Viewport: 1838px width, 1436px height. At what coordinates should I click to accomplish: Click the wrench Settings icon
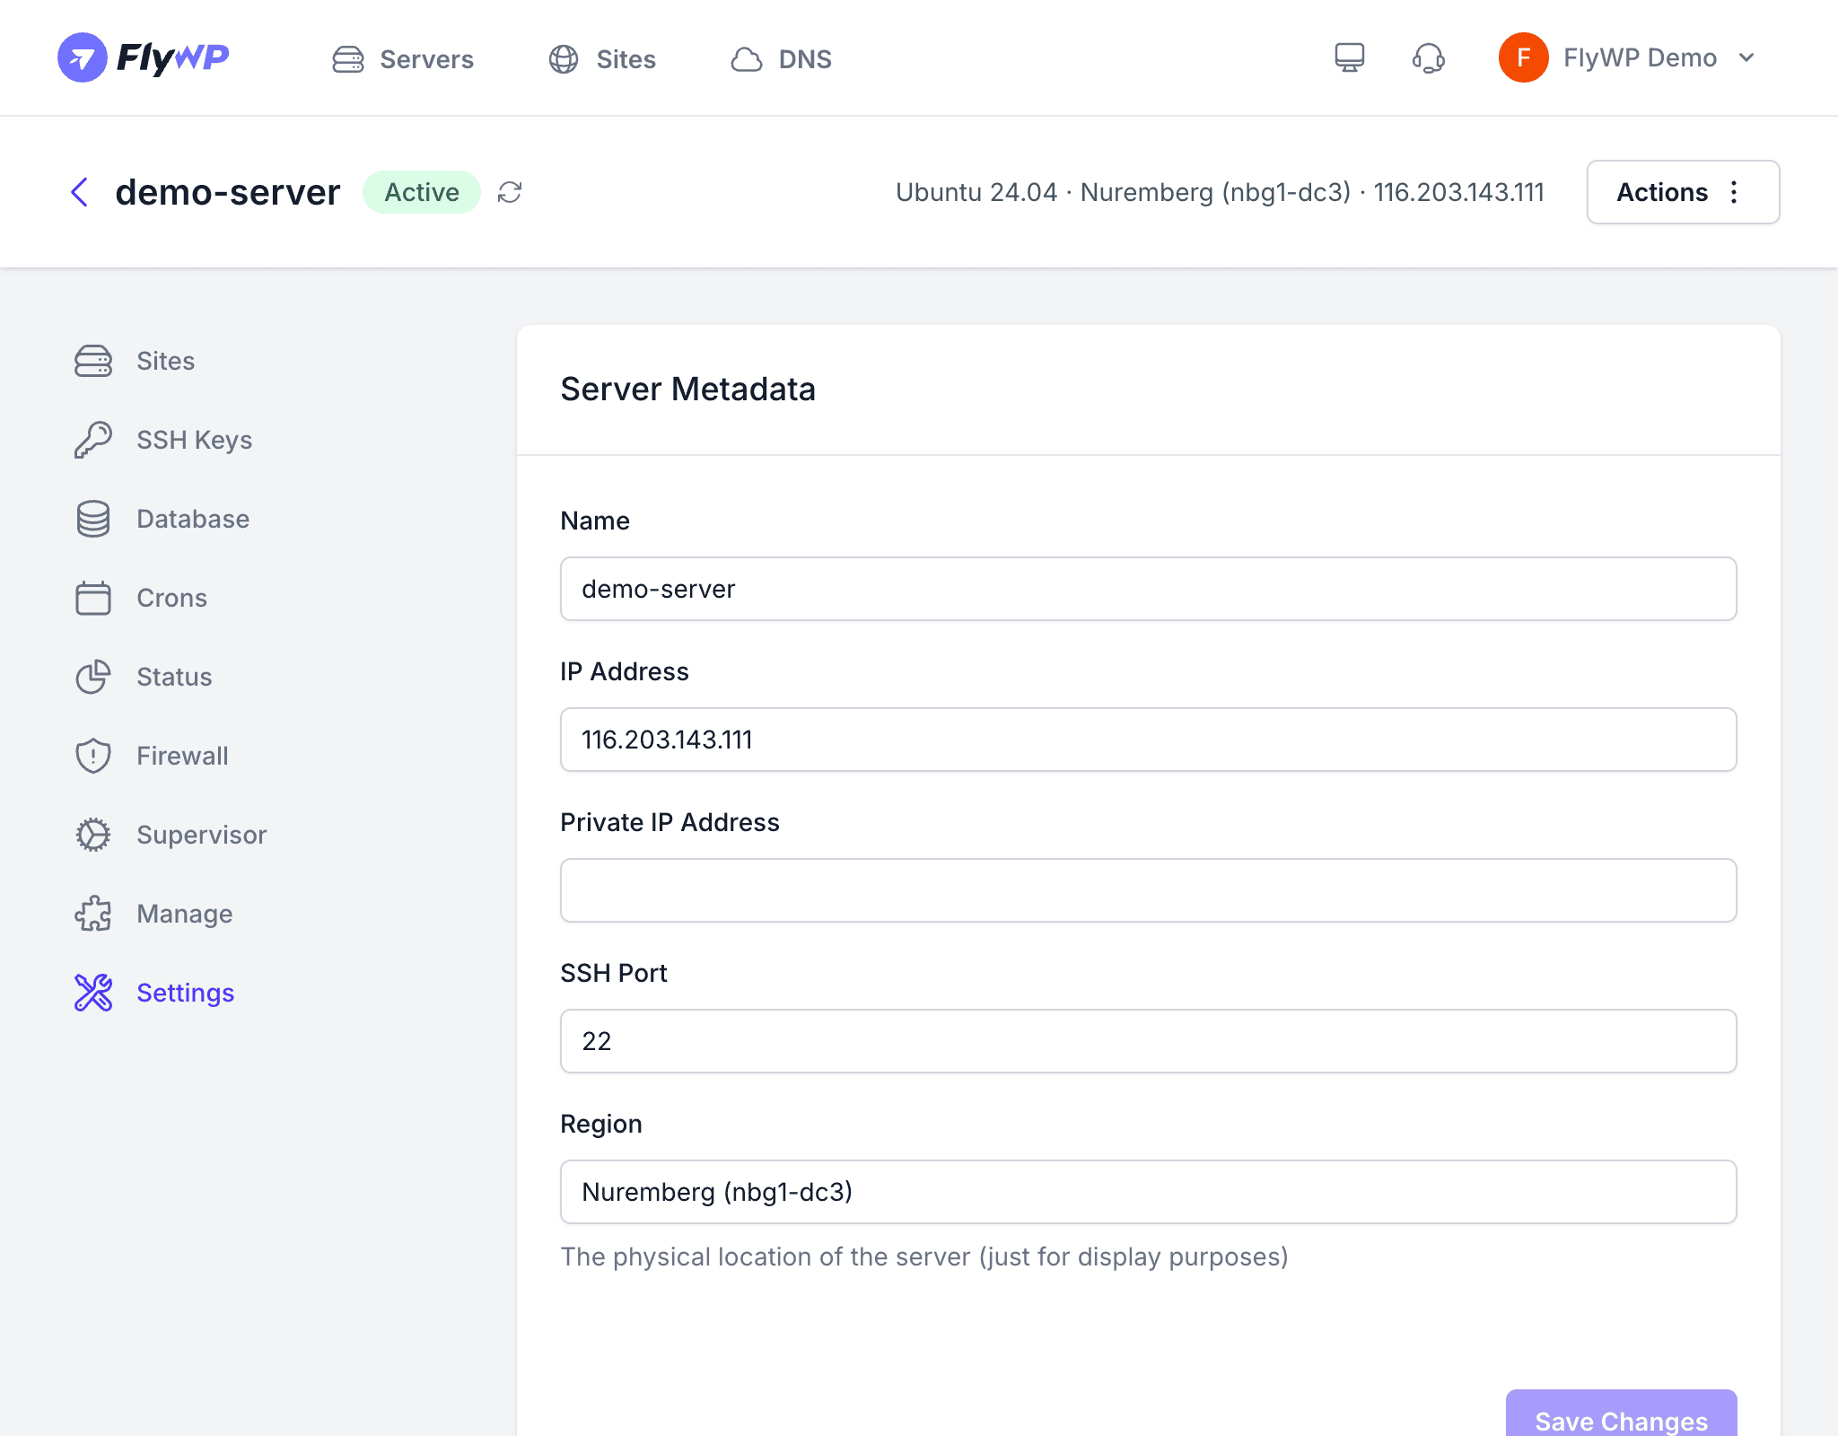pyautogui.click(x=93, y=993)
